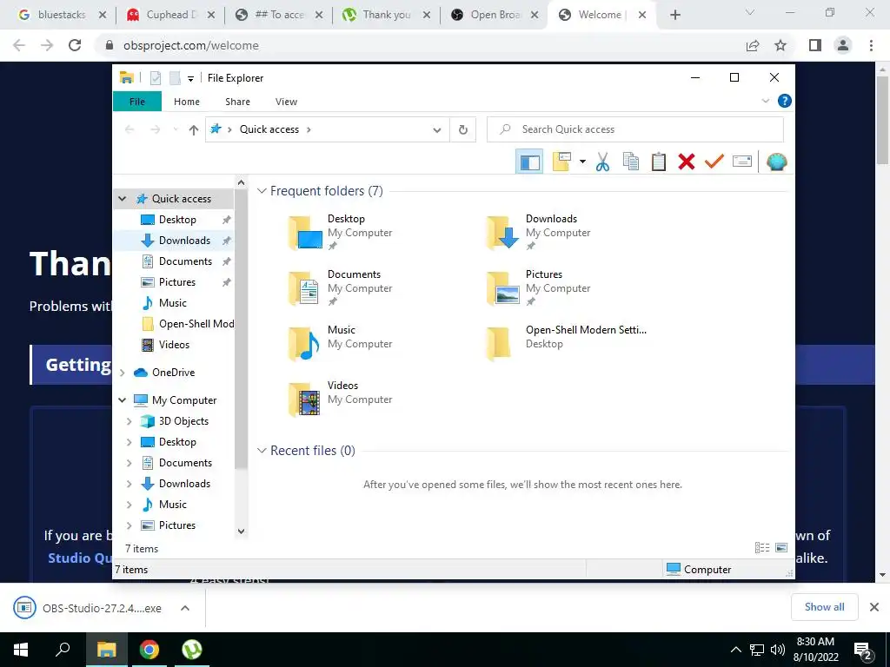Toggle Chrome side panel icon

(815, 45)
